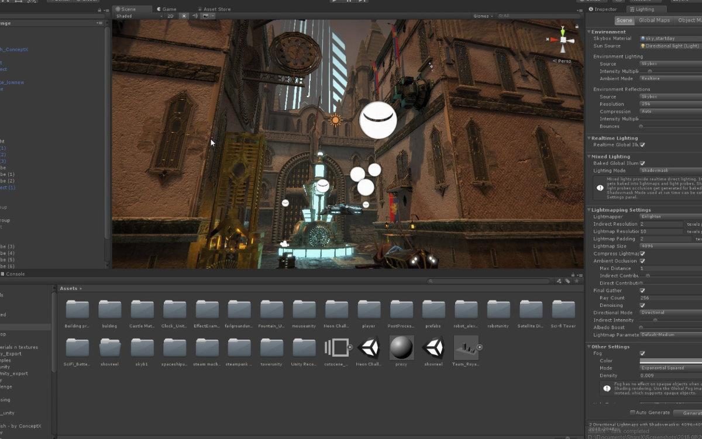The width and height of the screenshot is (702, 439).
Task: Switch to the Global Maps tab
Action: (654, 20)
